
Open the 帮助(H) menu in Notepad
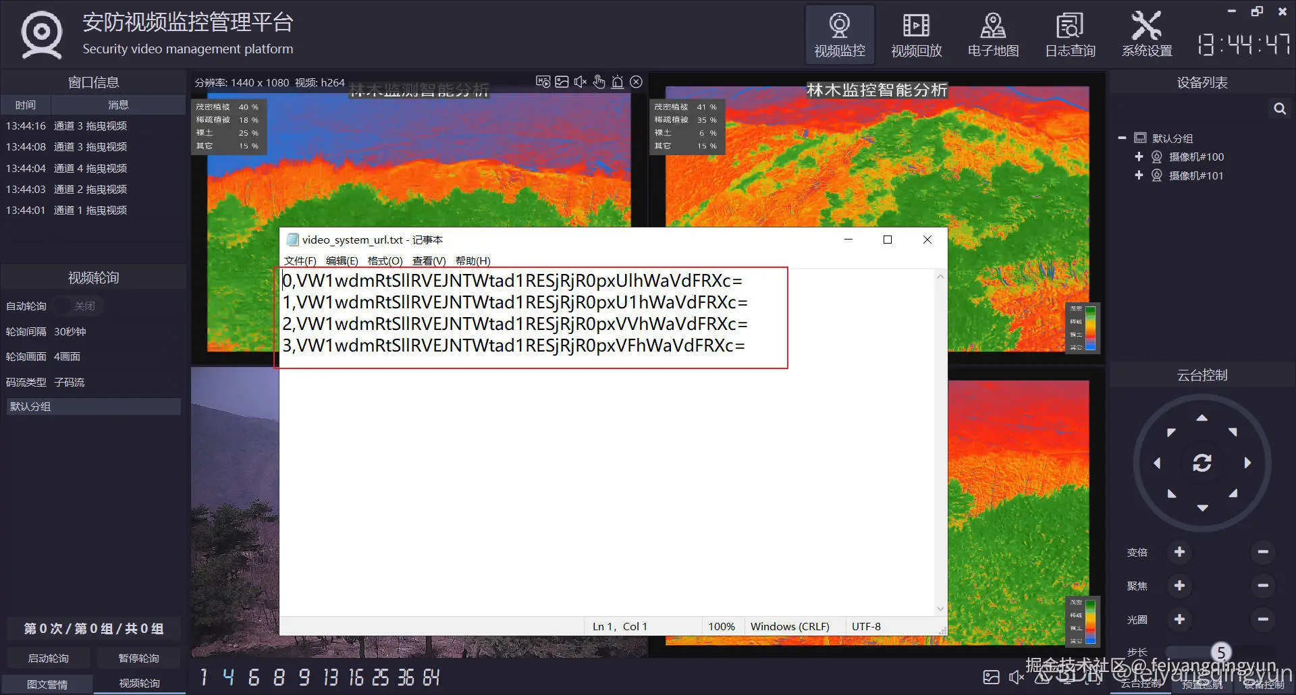tap(473, 261)
